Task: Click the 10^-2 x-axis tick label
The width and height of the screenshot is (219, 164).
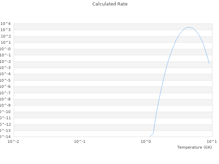Action: 14,141
